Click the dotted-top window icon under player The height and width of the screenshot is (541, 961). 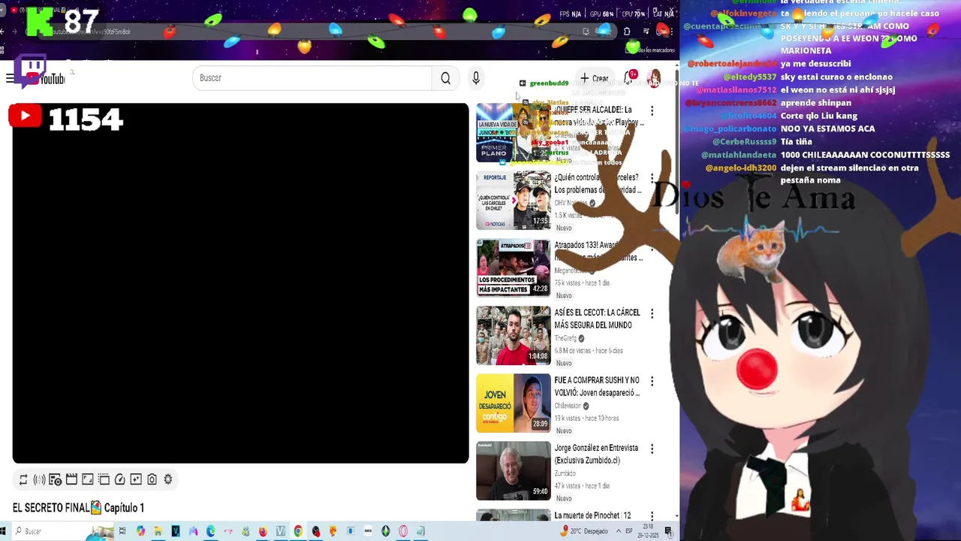104,479
